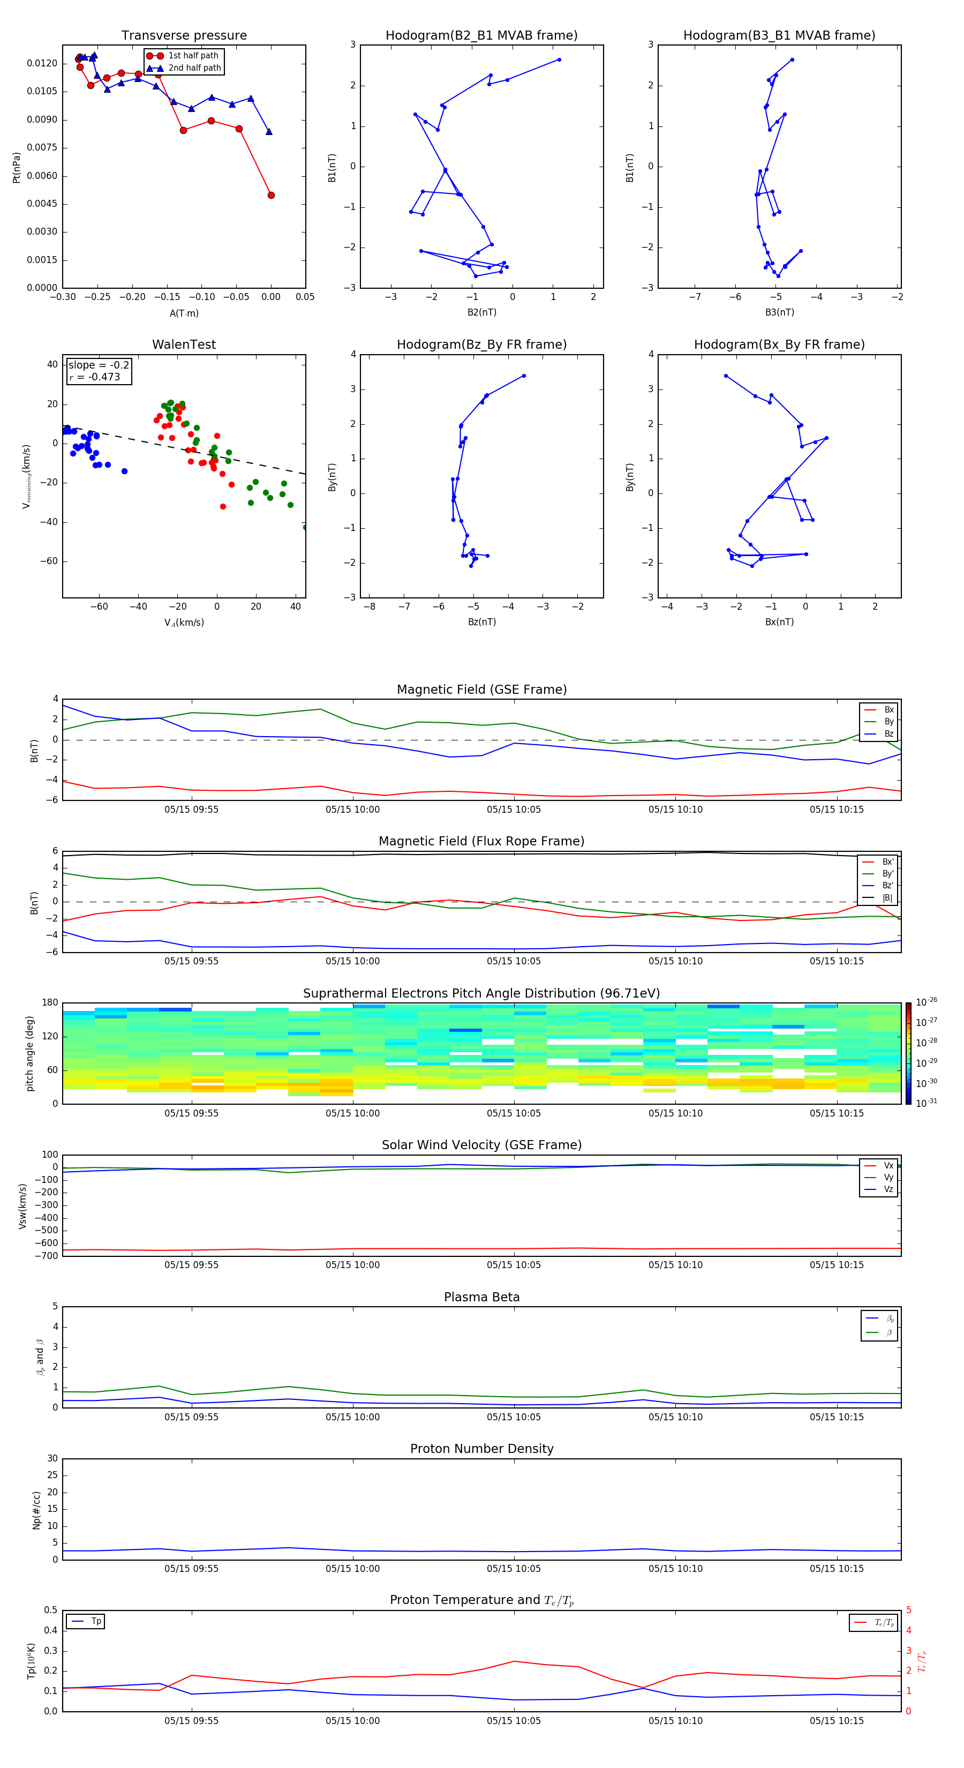Click the 'Bx' legend entry in GSE magnetic field
Image resolution: width=964 pixels, height=1768 pixels.
[880, 710]
